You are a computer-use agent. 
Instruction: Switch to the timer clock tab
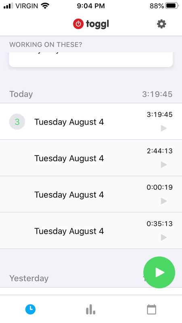click(x=31, y=310)
